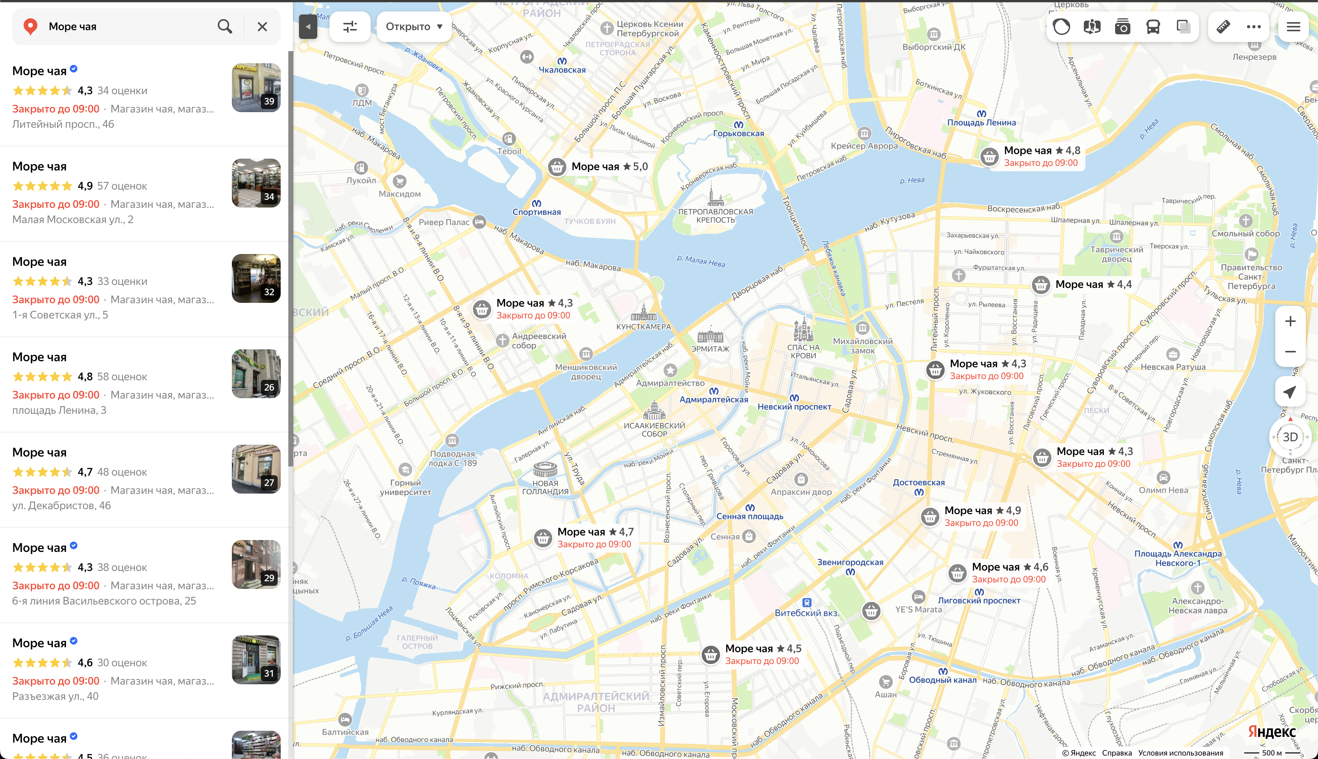Click the my-location arrow button

[x=1291, y=391]
